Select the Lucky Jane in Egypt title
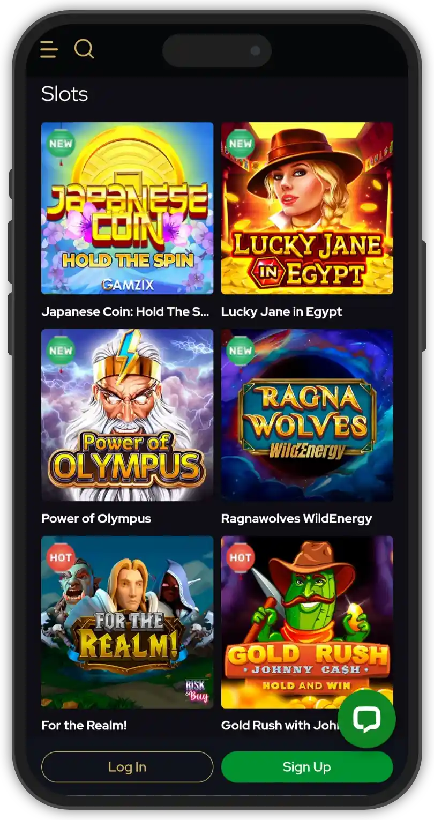 coord(282,312)
